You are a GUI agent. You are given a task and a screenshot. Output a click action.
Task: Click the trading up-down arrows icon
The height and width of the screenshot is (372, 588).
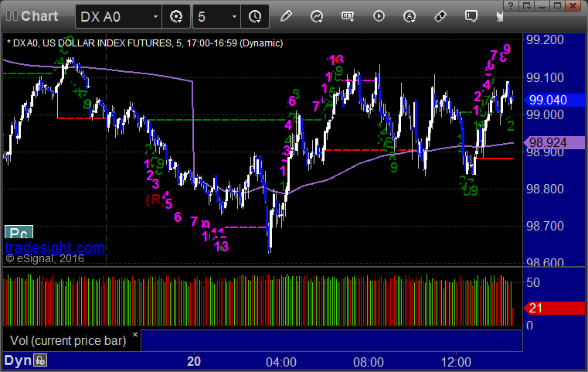[x=440, y=16]
